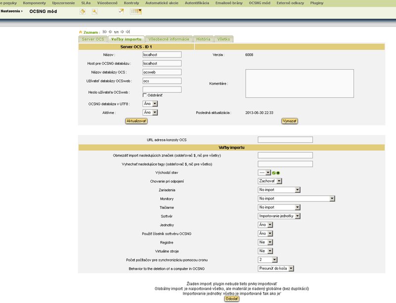This screenshot has width=396, height=303.
Task: Open the Monitory import dropdown
Action: coord(297,199)
